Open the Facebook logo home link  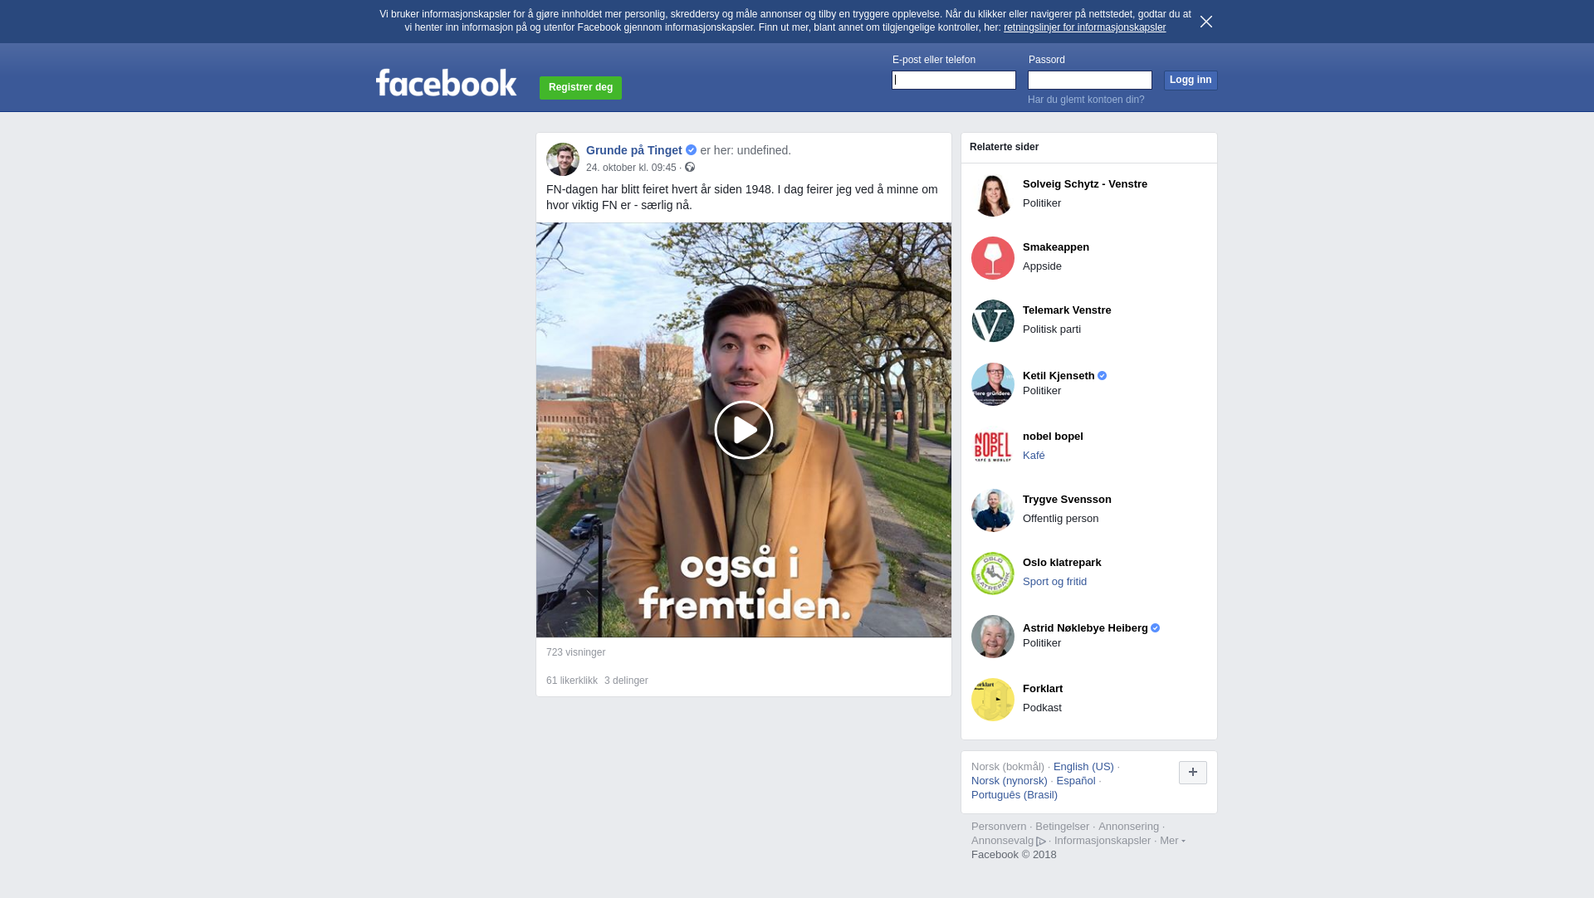[446, 82]
